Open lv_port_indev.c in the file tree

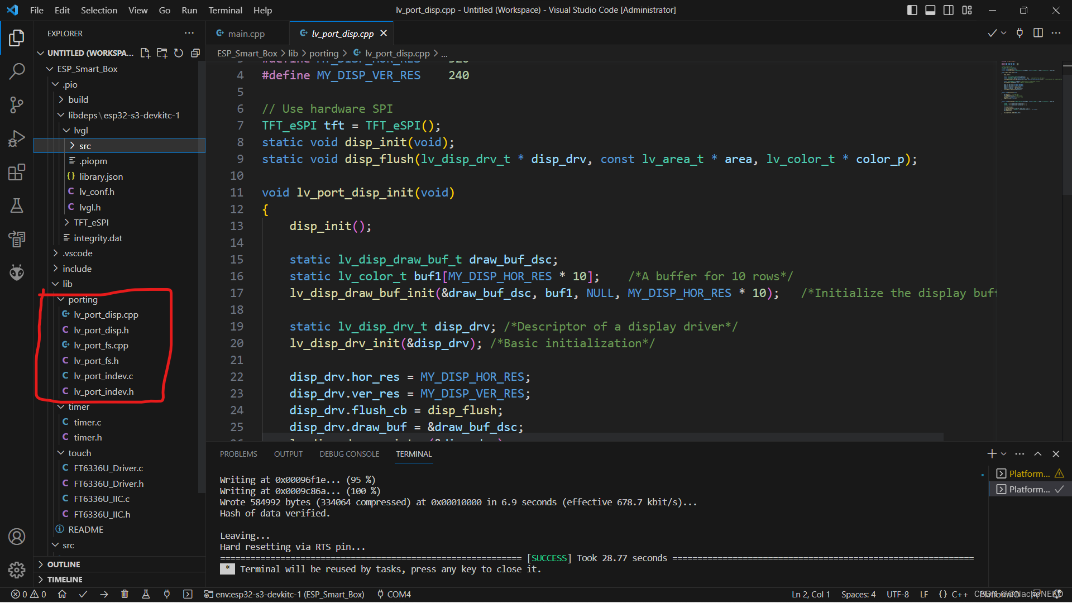103,376
